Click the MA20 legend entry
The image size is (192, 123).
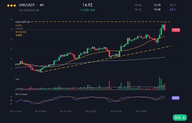18,25
